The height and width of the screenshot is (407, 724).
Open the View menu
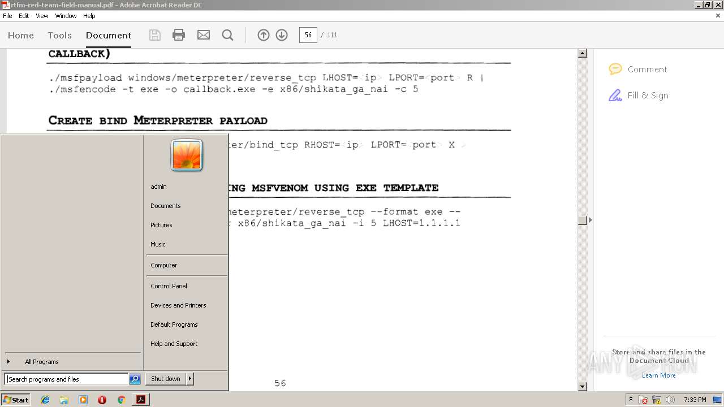click(42, 16)
